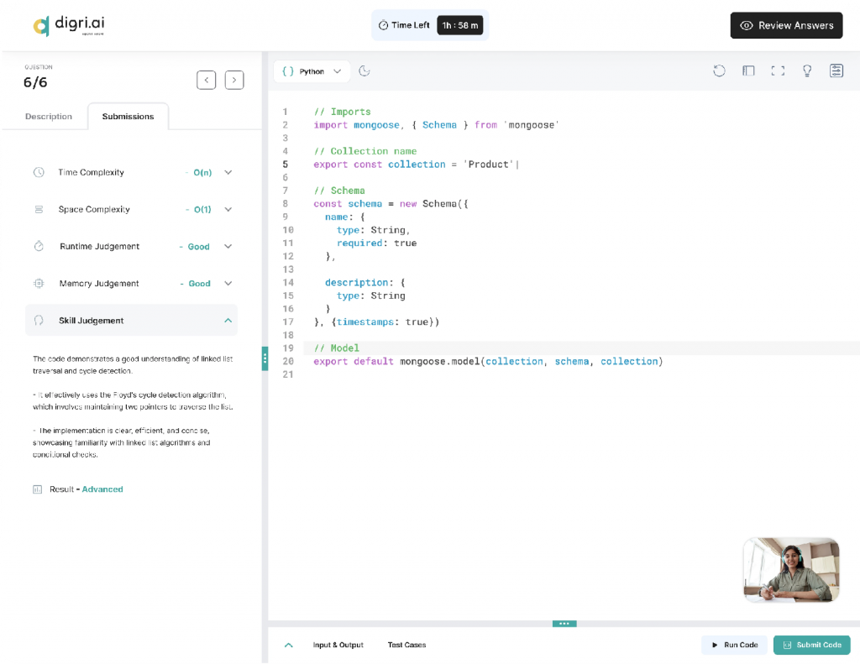Click the Run Code button
This screenshot has width=860, height=664.
pos(734,645)
